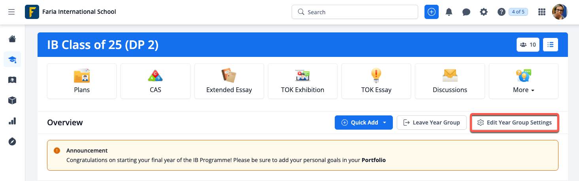Image resolution: width=579 pixels, height=181 pixels.
Task: Open the user profile avatar menu
Action: click(560, 12)
